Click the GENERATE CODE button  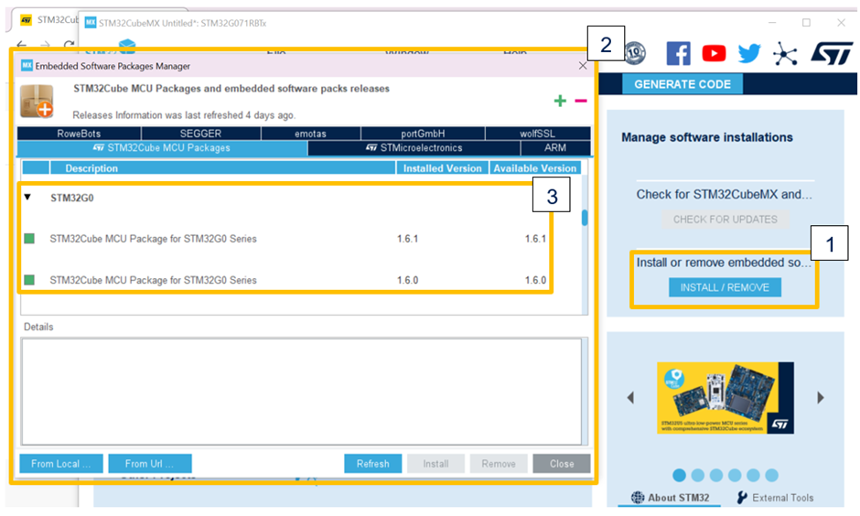pos(683,84)
